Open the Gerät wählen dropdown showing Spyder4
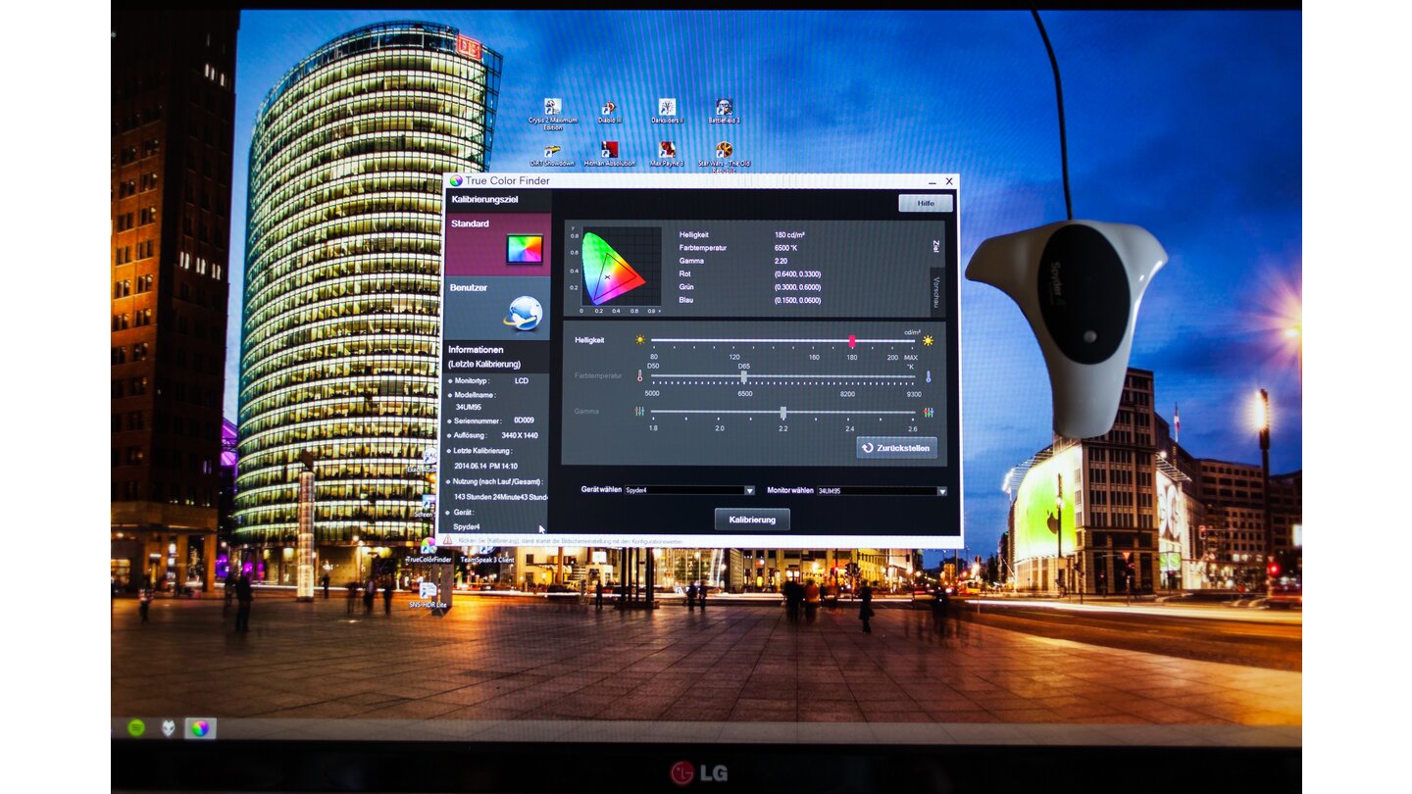The image size is (1412, 794). point(689,490)
